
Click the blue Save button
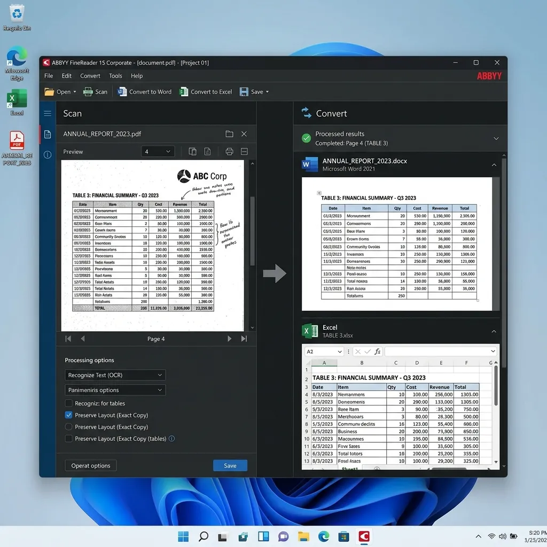point(230,466)
